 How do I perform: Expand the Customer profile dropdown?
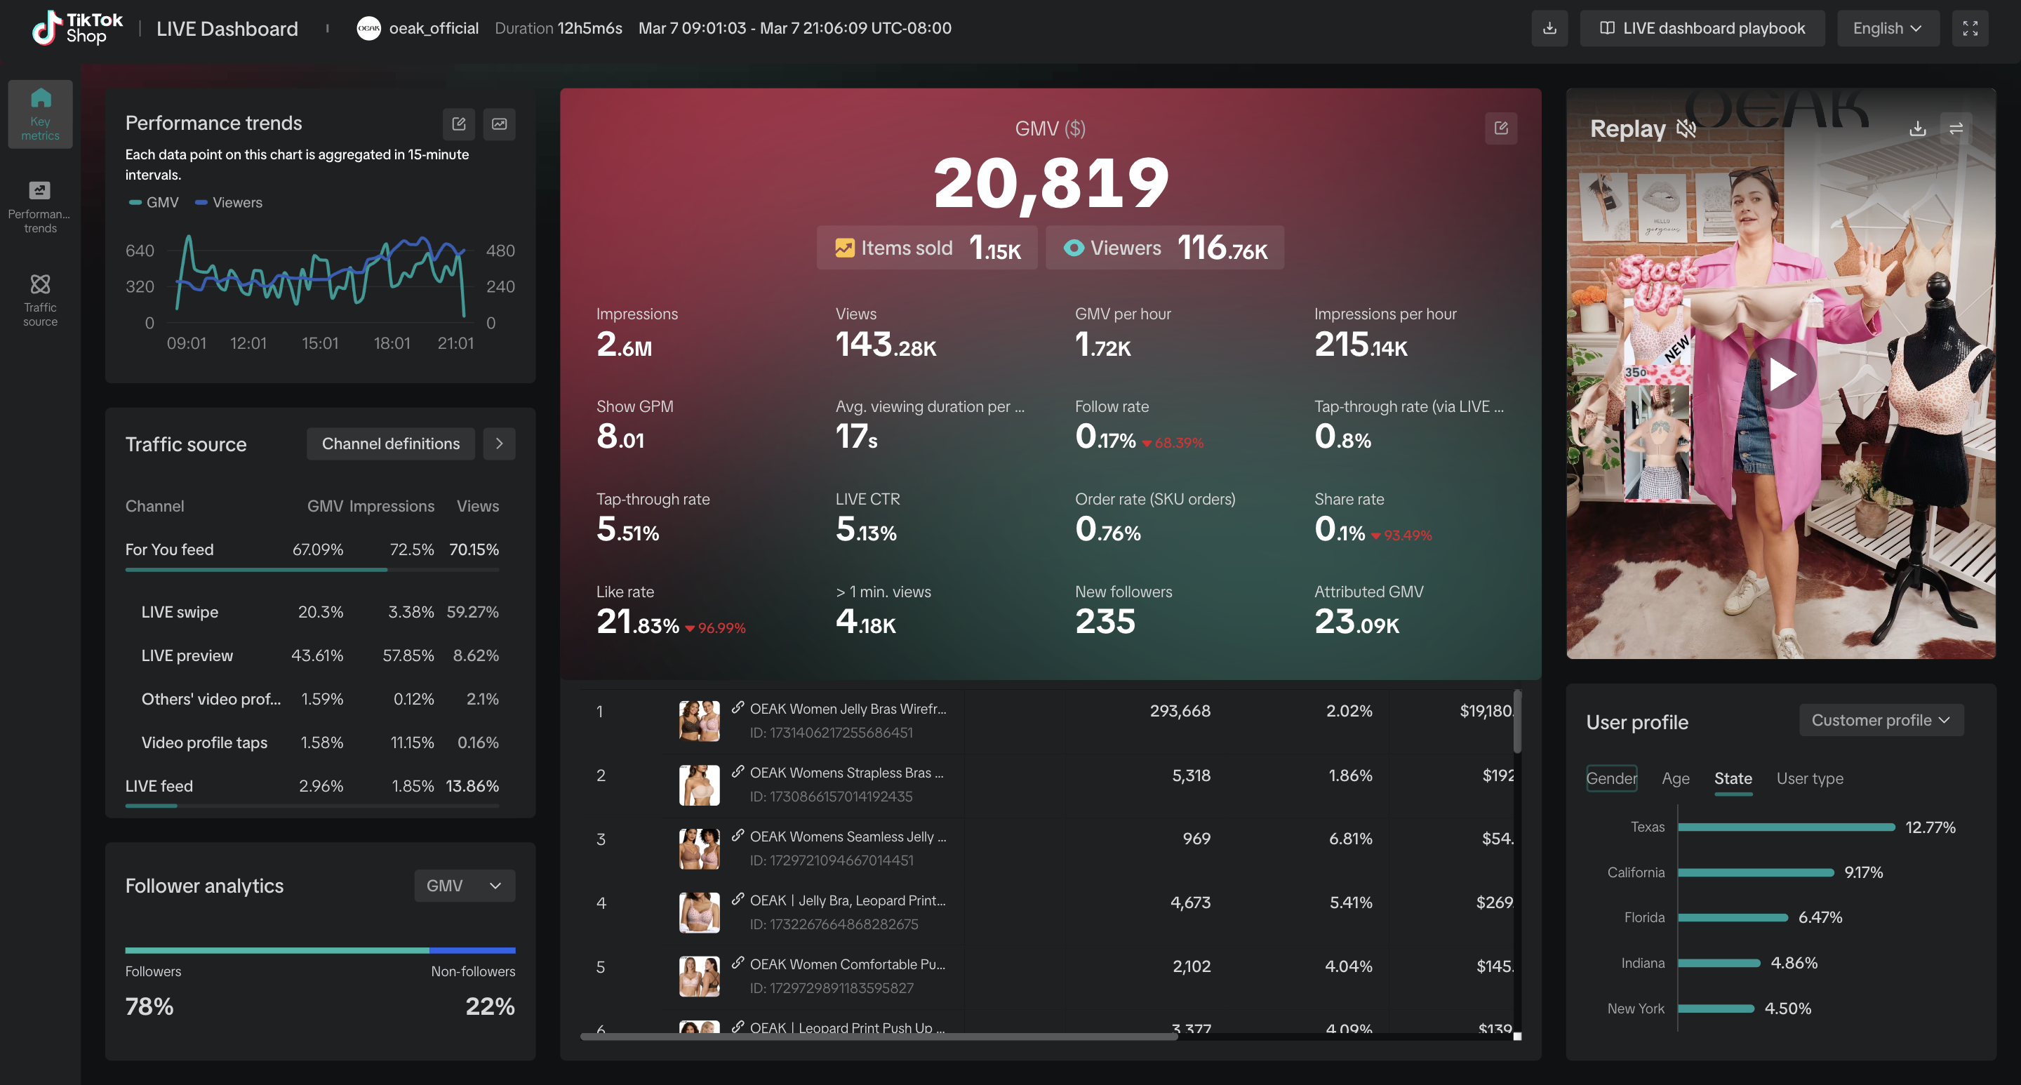1881,720
